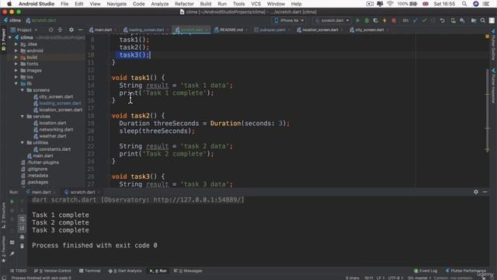This screenshot has height=280, width=497.
Task: Toggle the Structure side tool tab
Action: pyautogui.click(x=3, y=216)
